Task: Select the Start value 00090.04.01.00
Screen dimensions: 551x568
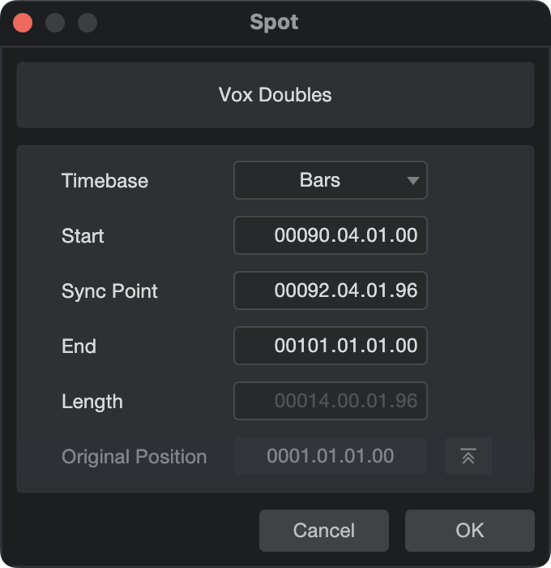Action: point(331,235)
